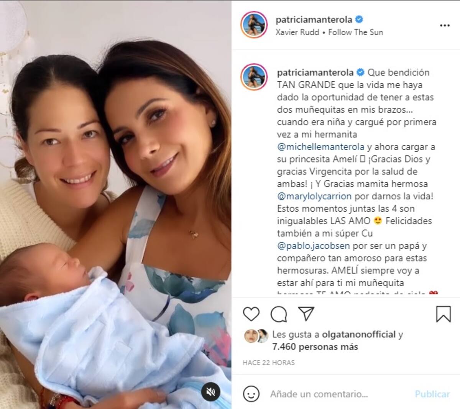Click the Publicar button
Image resolution: width=460 pixels, height=409 pixels.
click(432, 394)
